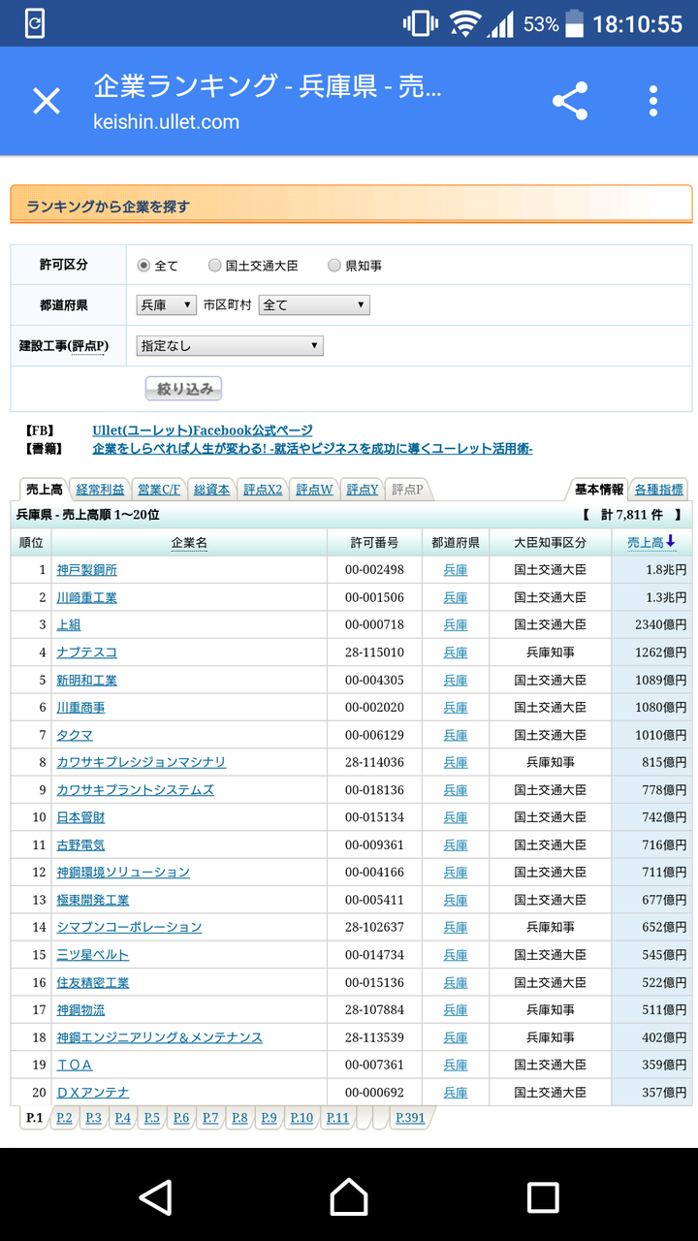
Task: Open 神鋼物流 company link
Action: coord(81,1009)
